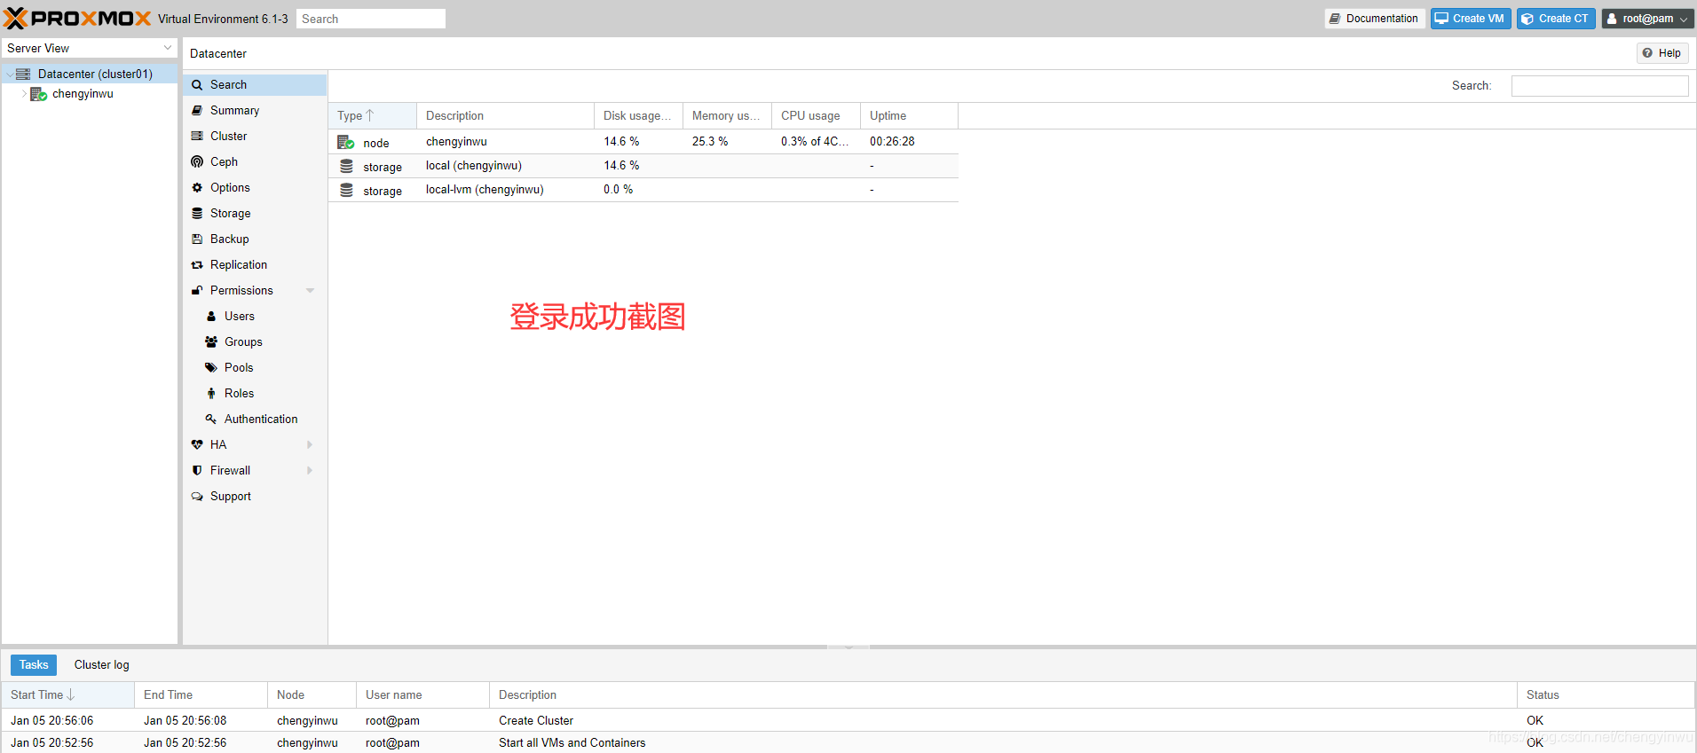Click the Create VM button

point(1470,19)
